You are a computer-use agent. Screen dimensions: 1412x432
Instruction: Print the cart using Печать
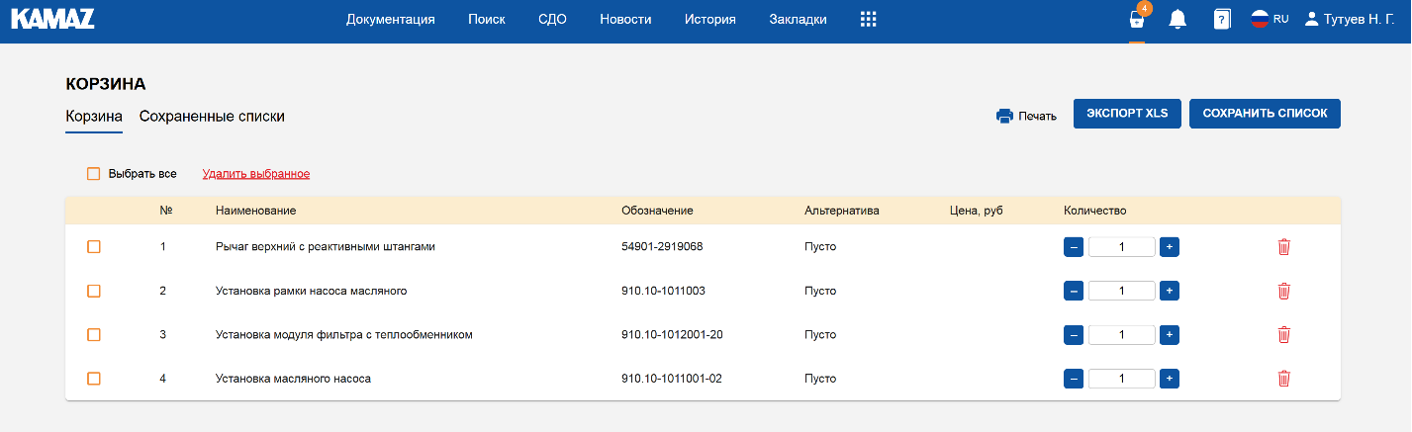(x=1026, y=116)
